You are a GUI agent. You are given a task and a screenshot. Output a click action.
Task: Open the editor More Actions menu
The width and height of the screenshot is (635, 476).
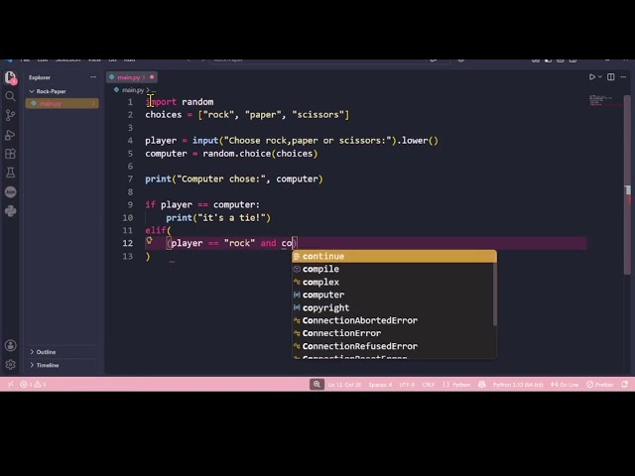point(623,77)
